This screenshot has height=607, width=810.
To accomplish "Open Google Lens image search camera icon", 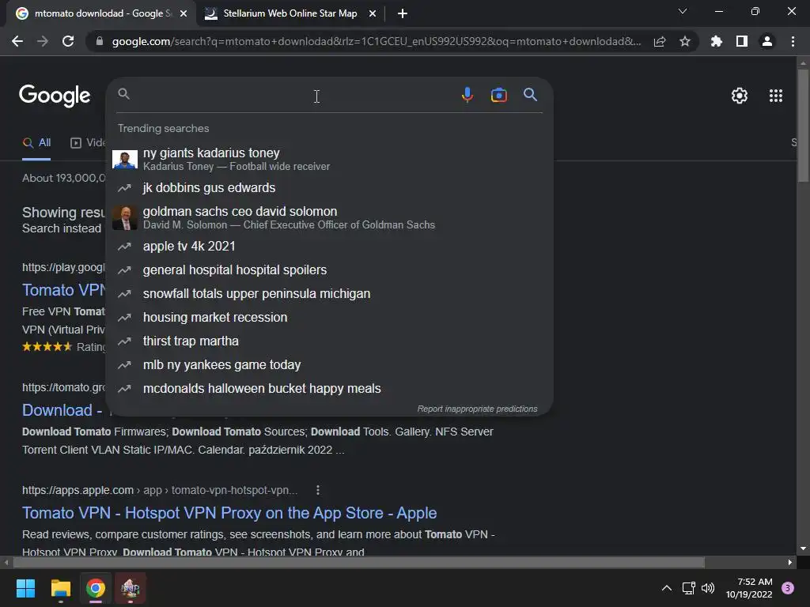I will click(498, 95).
